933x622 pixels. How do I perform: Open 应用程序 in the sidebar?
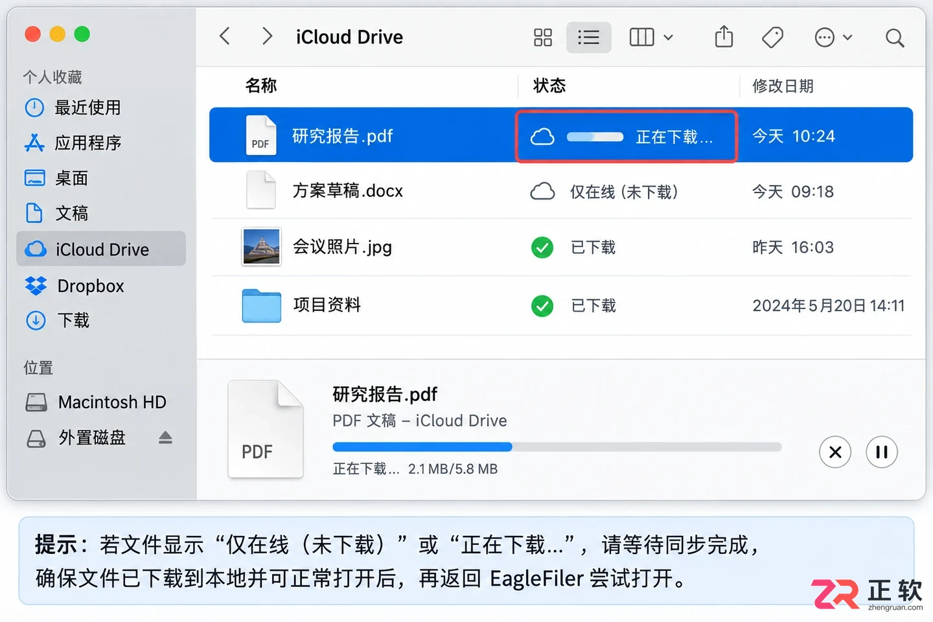coord(73,143)
